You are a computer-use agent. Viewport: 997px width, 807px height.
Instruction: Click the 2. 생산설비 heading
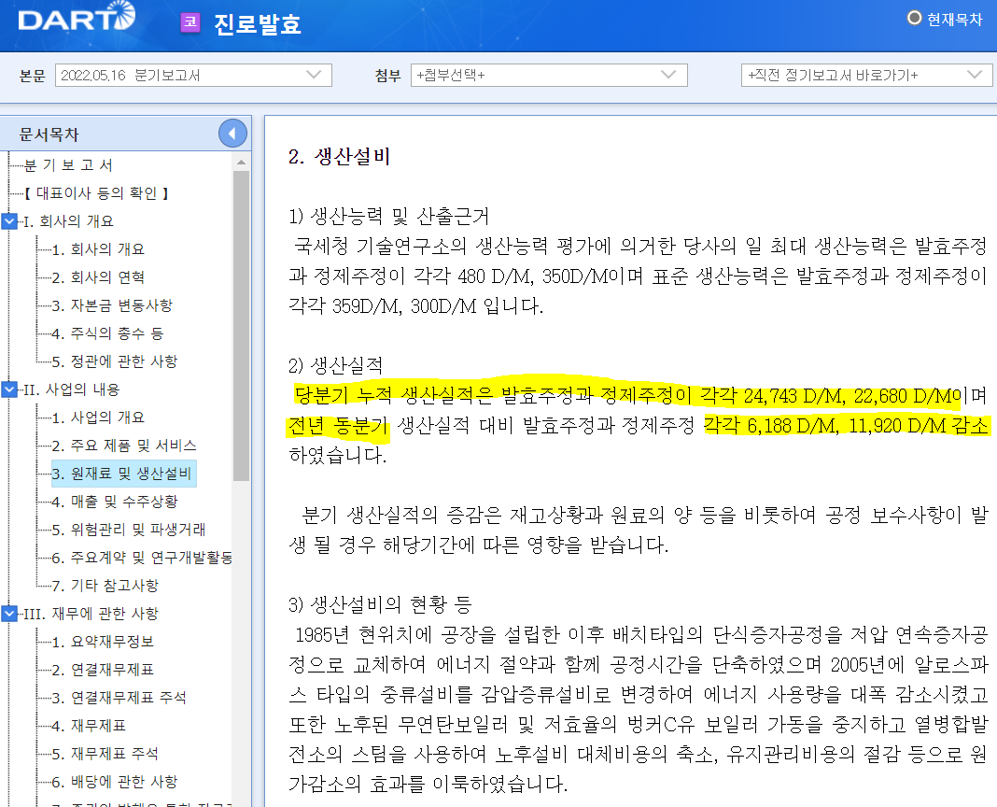[x=340, y=156]
